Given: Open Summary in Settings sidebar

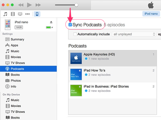Looking at the screenshot, I should (x=17, y=39).
